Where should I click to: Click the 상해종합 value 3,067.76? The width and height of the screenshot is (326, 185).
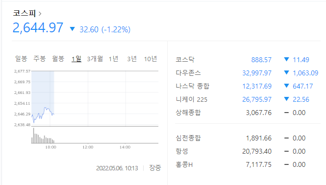[259, 113]
